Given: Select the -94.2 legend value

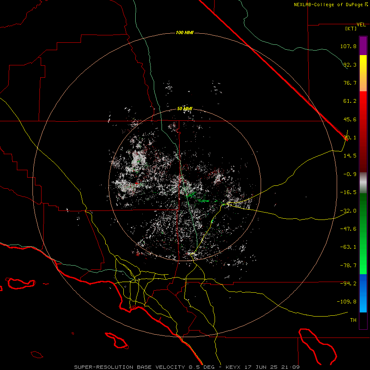Looking at the screenshot, I should 348,283.
